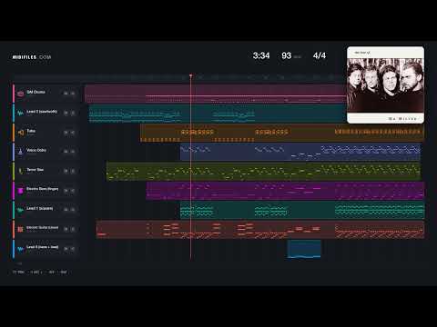Mute the Tuba track
The width and height of the screenshot is (437, 327).
coord(66,133)
